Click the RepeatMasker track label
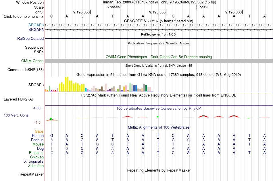 [32, 174]
